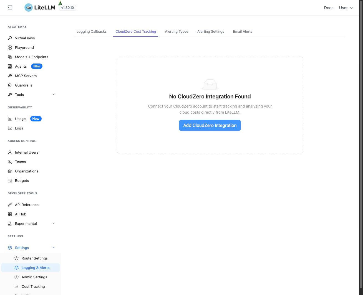Screen dimensions: 363x295
Task: Click the AI Hub grid icon
Action: point(10,214)
